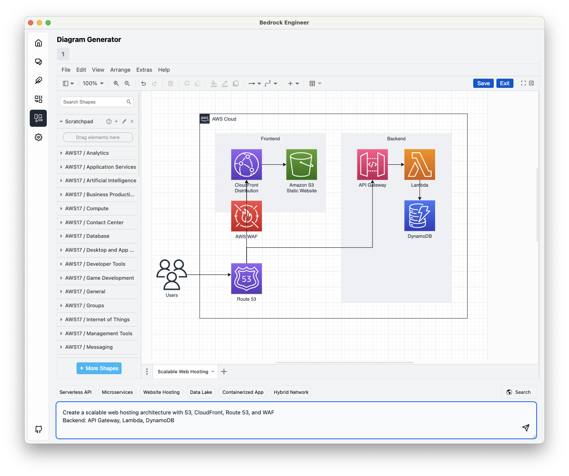Click the search magnifier in Search Shapes
This screenshot has width=569, height=476.
point(129,102)
